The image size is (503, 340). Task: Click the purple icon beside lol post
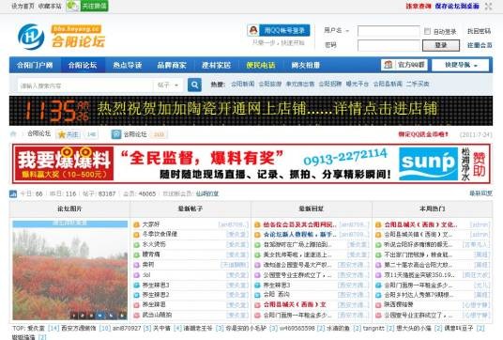136,275
